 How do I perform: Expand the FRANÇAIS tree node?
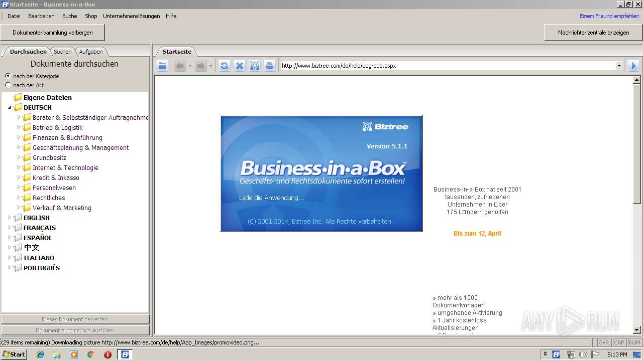pyautogui.click(x=10, y=228)
